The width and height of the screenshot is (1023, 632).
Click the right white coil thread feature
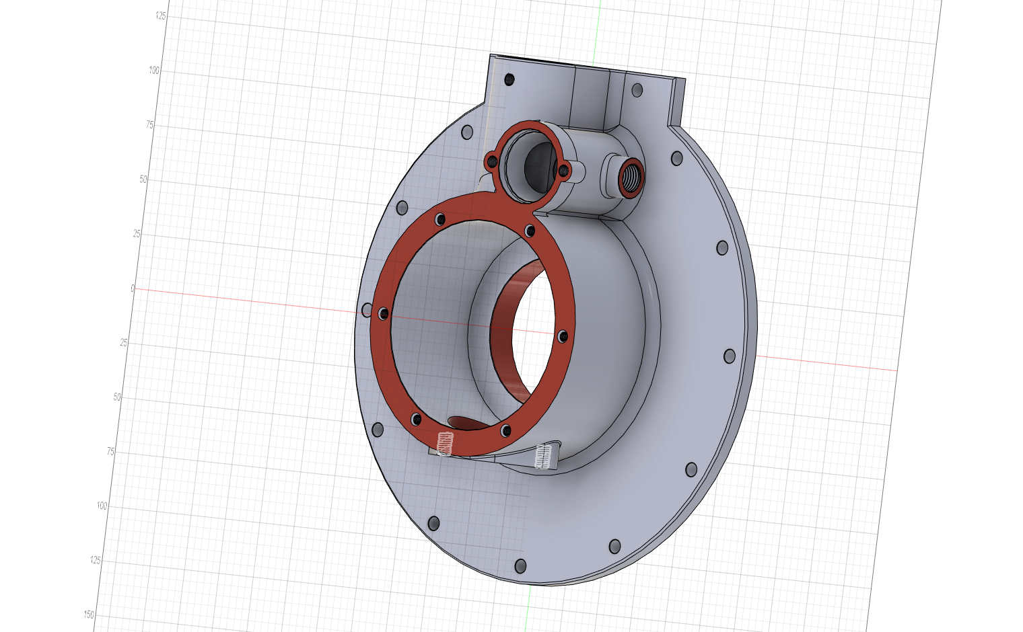[543, 456]
